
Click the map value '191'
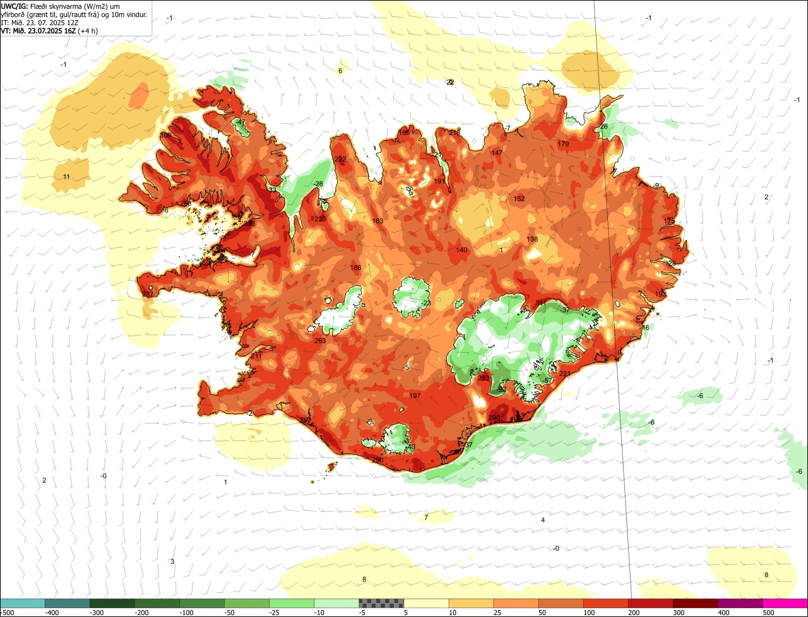coord(439,181)
